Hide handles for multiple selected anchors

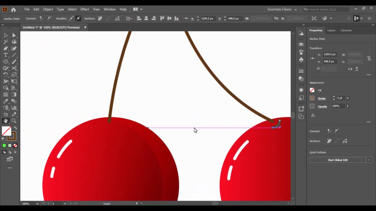click(x=78, y=18)
